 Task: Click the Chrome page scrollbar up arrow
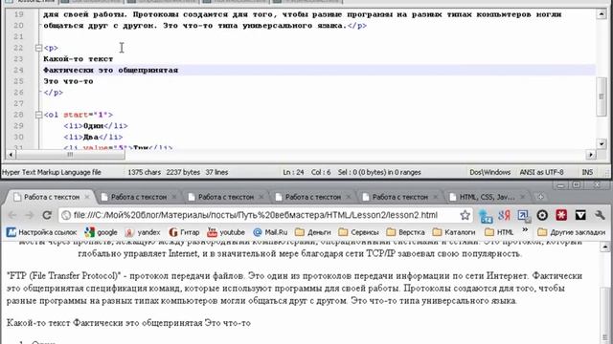[604, 247]
